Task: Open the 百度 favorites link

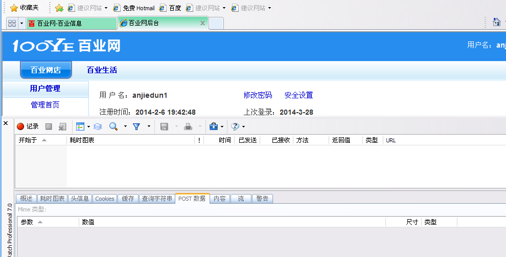Action: tap(170, 8)
